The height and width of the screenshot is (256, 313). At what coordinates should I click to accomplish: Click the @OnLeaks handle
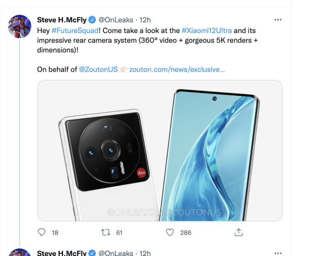coord(116,20)
